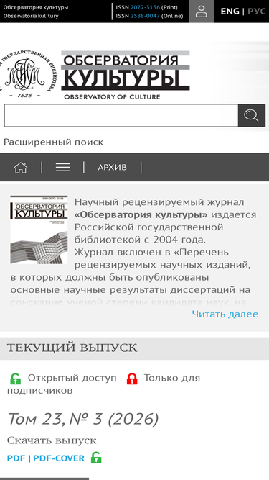Screen dimensions: 269x480
Task: Open the user account icon
Action: point(202,12)
